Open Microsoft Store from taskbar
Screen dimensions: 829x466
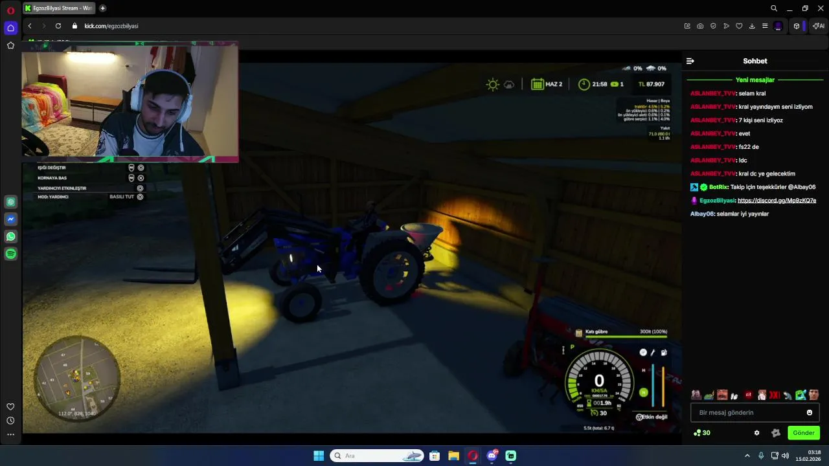pyautogui.click(x=435, y=456)
